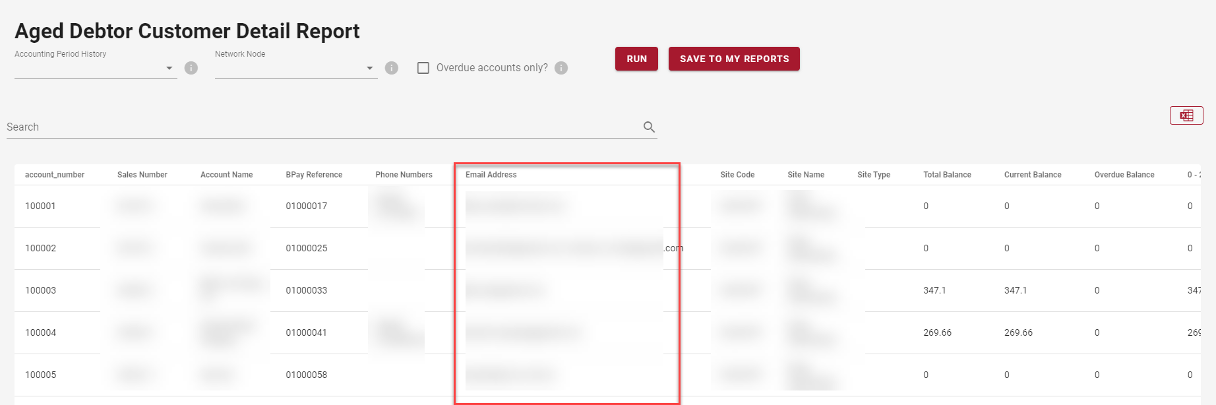The image size is (1216, 405).
Task: Sort by Phone Numbers column header
Action: [404, 175]
